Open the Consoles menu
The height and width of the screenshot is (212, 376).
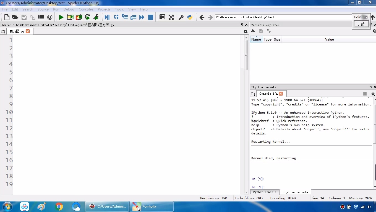pos(86,9)
